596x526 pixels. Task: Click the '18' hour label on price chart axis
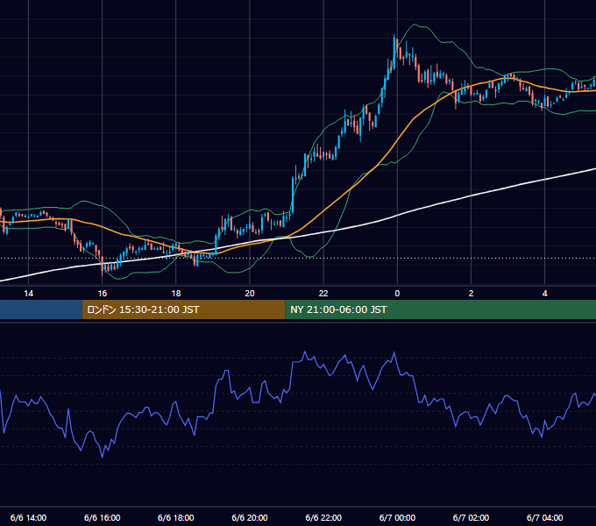coord(176,294)
